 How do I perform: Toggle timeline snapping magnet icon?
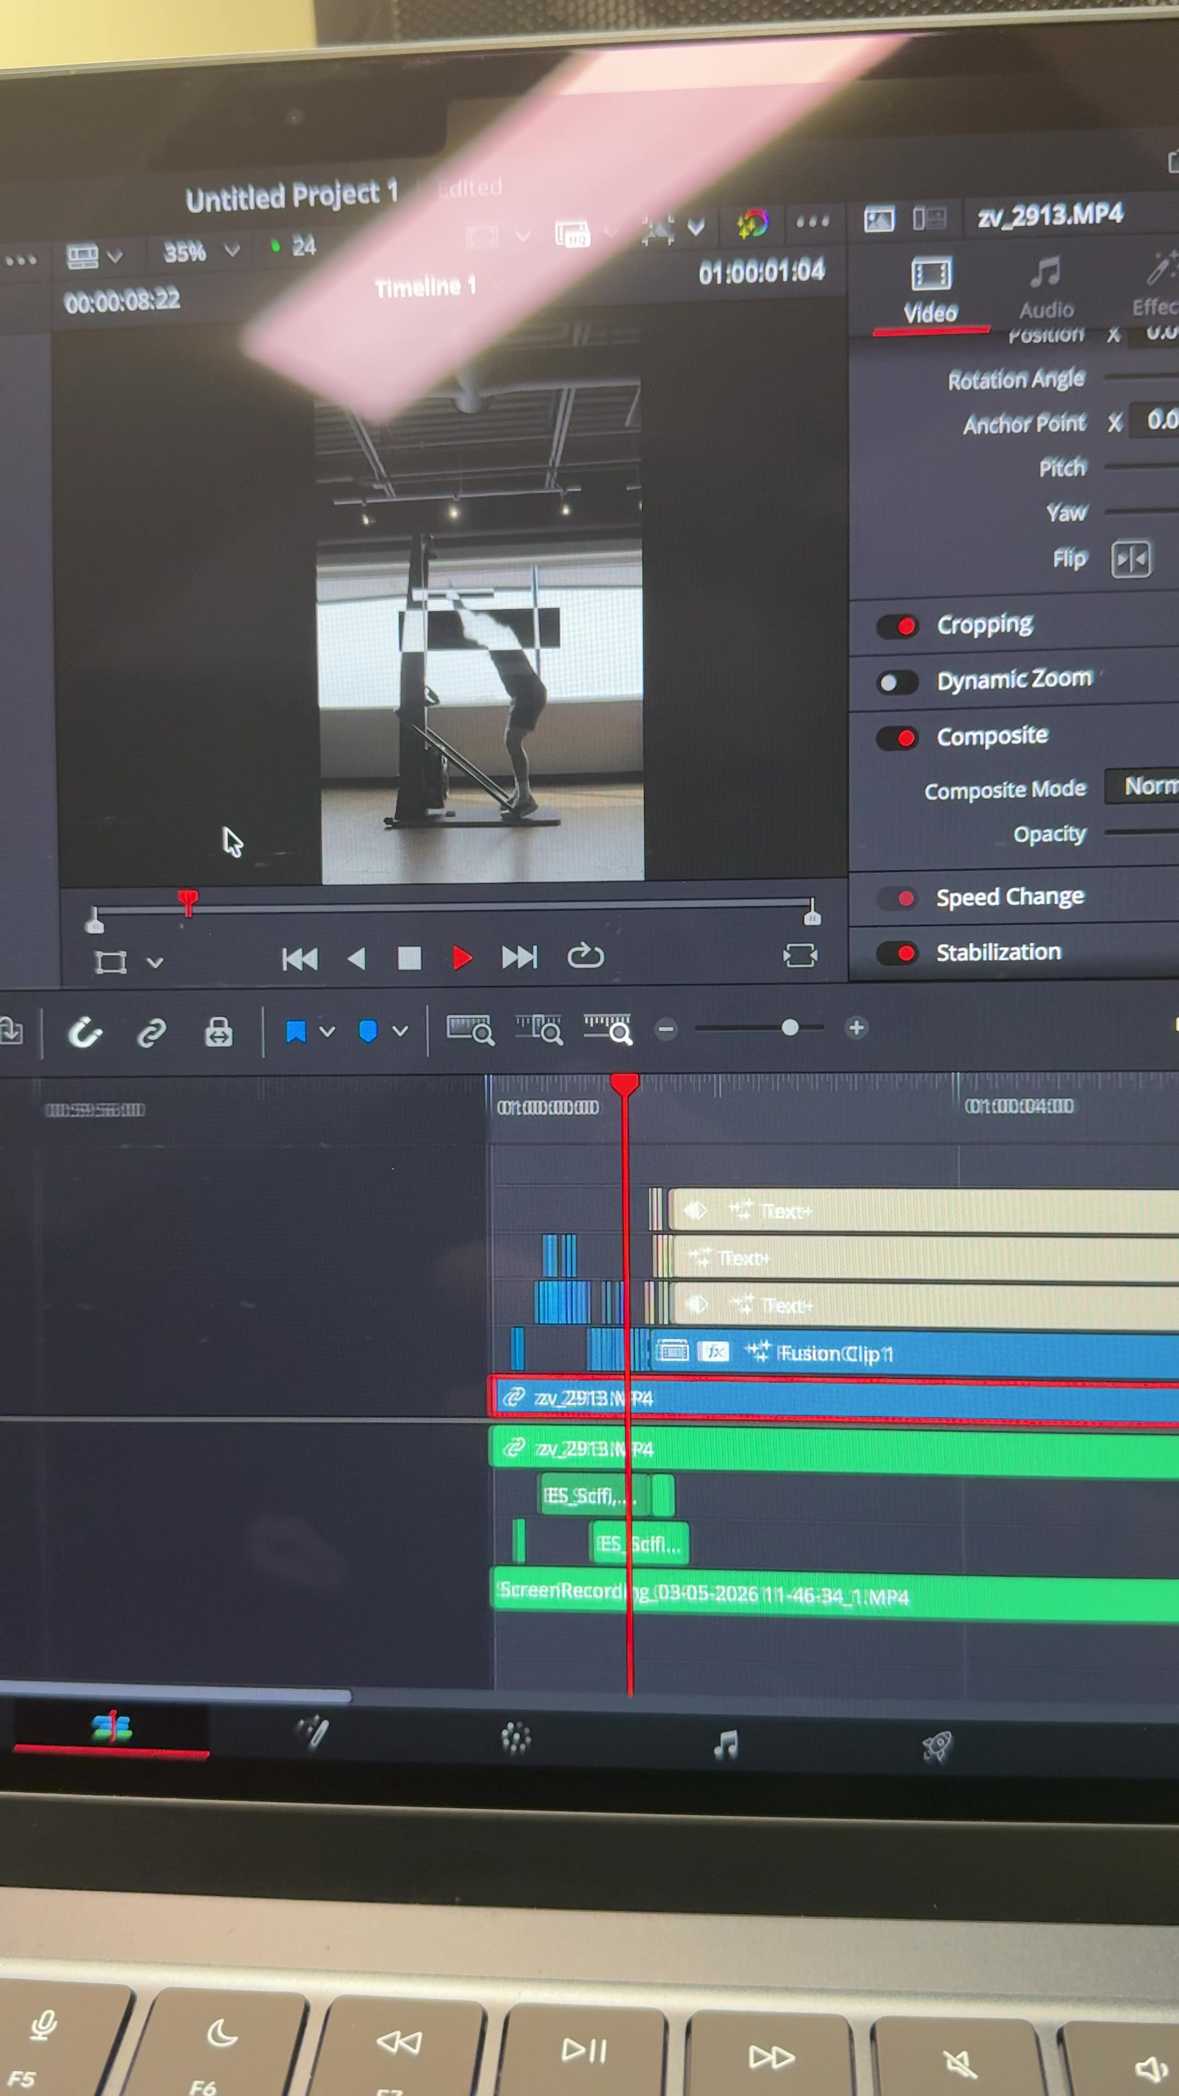pos(85,1033)
